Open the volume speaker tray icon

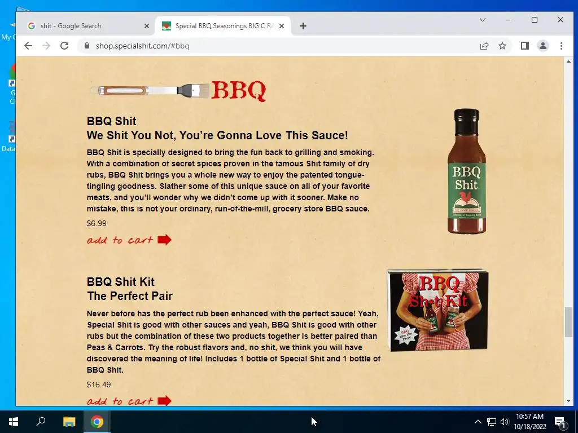[x=505, y=422]
